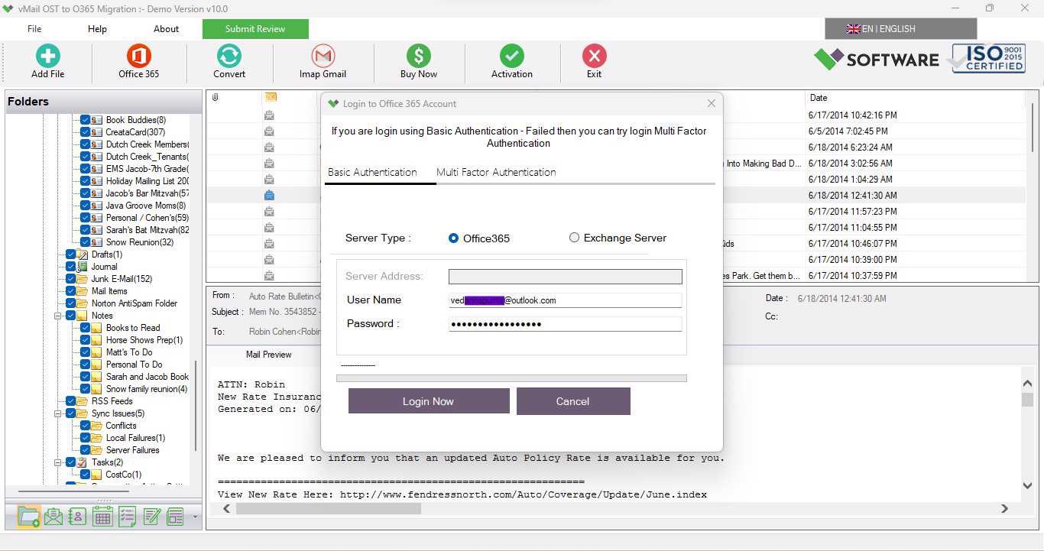Toggle the Conflicts folder checkbox
The width and height of the screenshot is (1044, 551).
(x=86, y=426)
